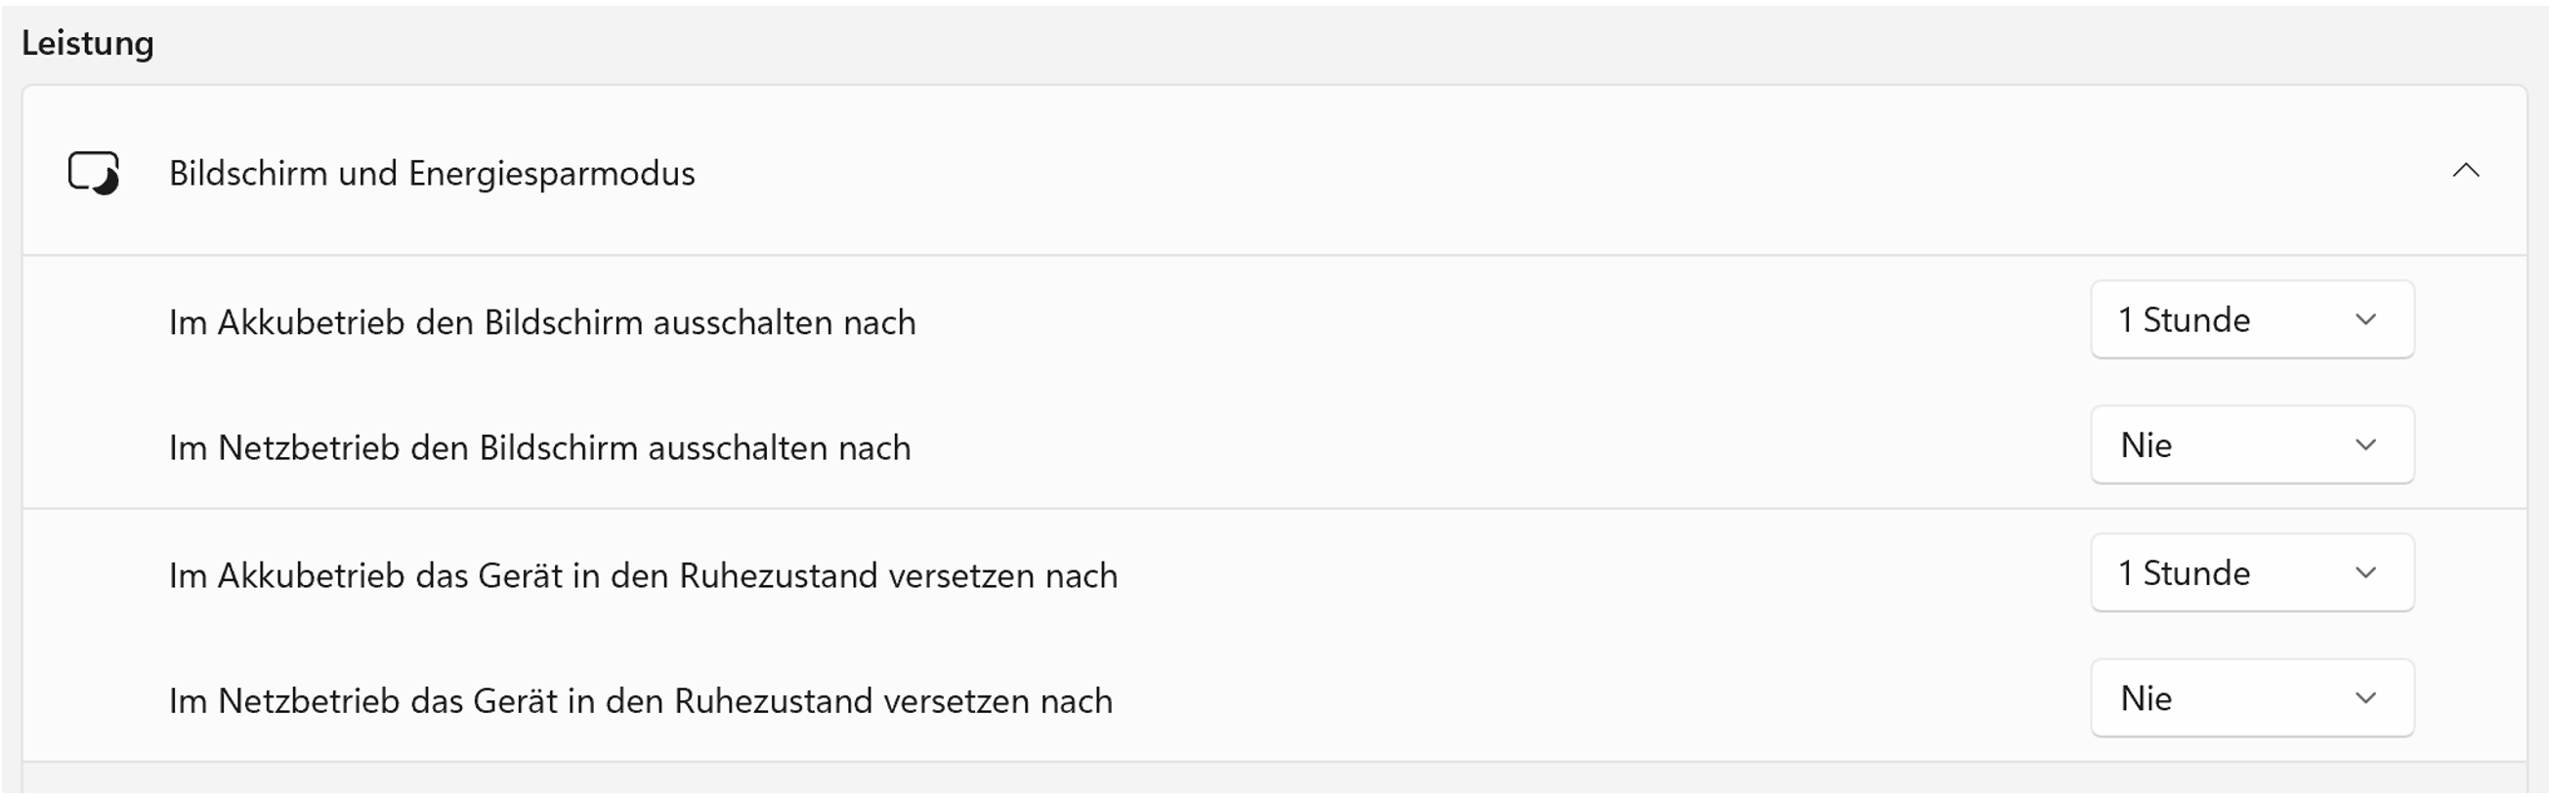The image size is (2550, 798).
Task: Select the Akkubetrieb Ruhezustand versetzen text label
Action: pyautogui.click(x=643, y=576)
